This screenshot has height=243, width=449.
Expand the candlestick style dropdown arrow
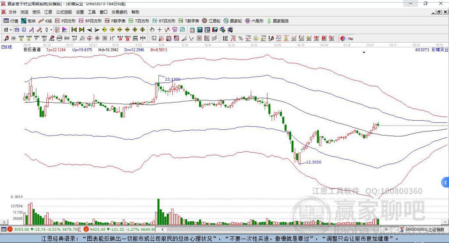[51, 30]
